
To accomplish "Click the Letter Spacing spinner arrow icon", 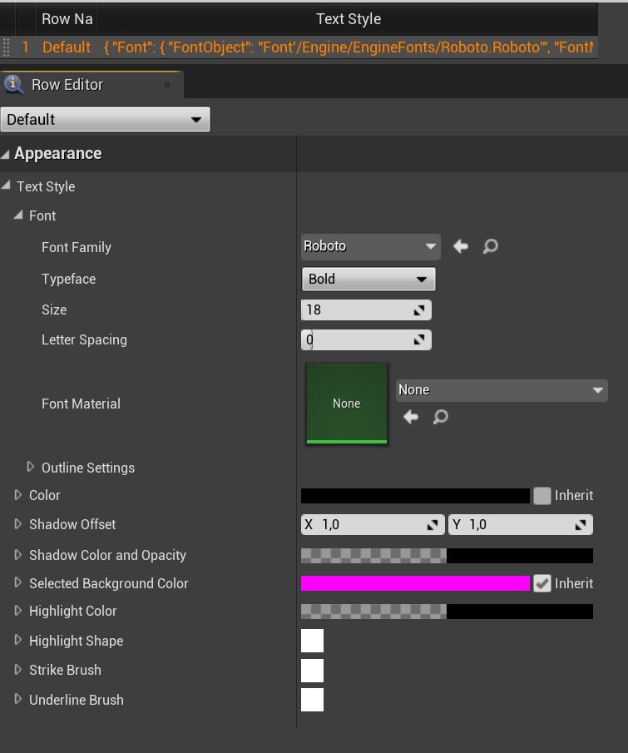I will click(x=419, y=340).
